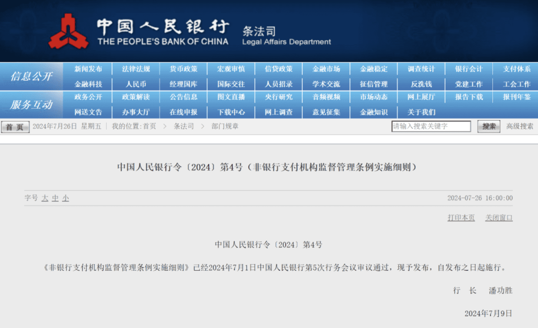The width and height of the screenshot is (538, 328).
Task: Go to 办事大厅
Action: 136,112
